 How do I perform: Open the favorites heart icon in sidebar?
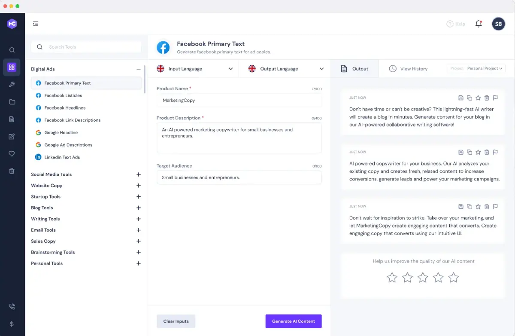(12, 154)
